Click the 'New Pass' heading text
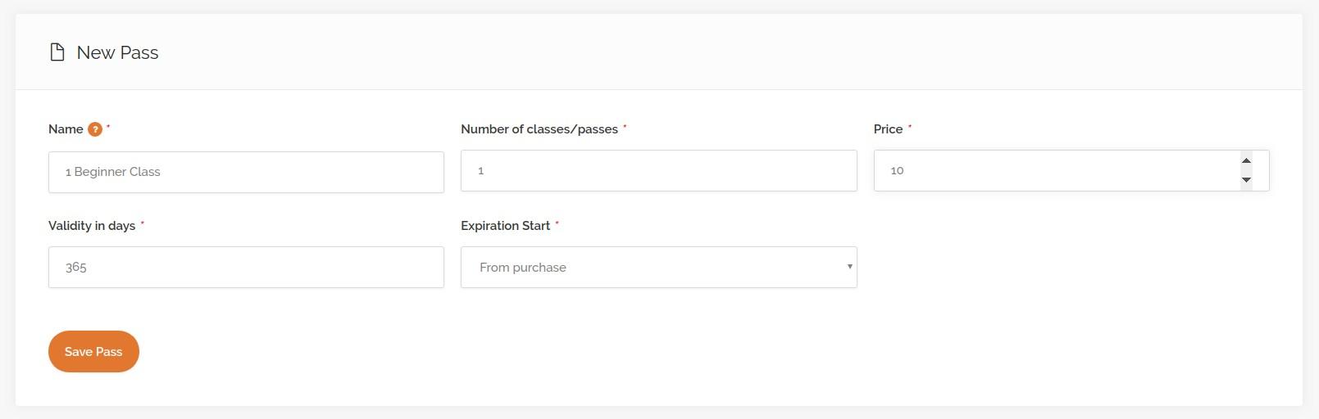This screenshot has width=1319, height=419. 117,53
